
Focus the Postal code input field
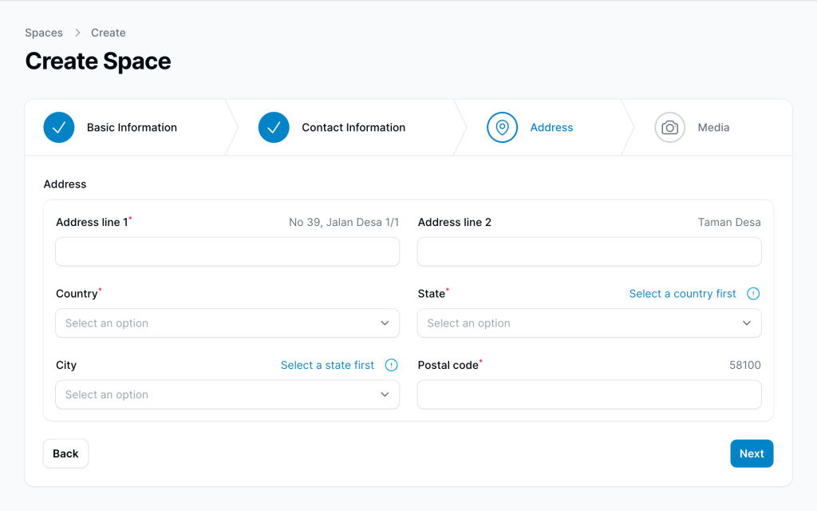(590, 394)
